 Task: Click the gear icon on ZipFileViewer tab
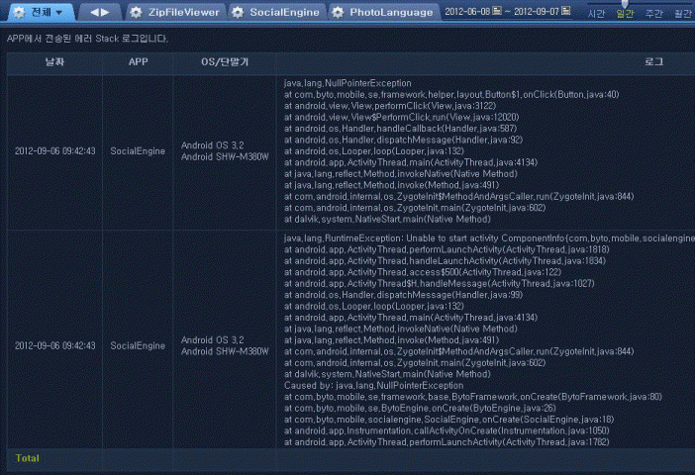[136, 12]
